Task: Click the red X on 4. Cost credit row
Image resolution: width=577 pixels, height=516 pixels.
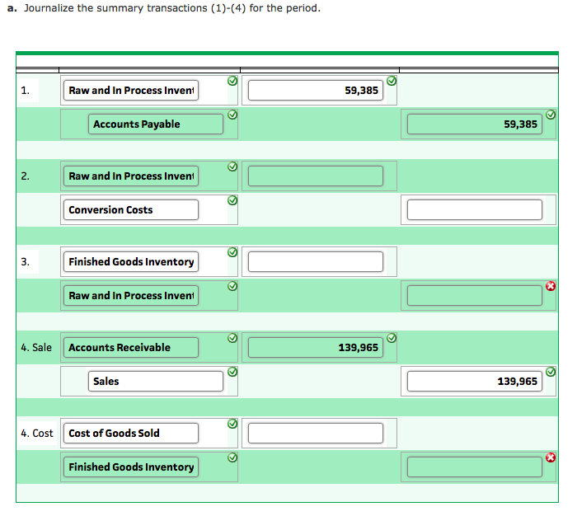Action: pos(551,457)
